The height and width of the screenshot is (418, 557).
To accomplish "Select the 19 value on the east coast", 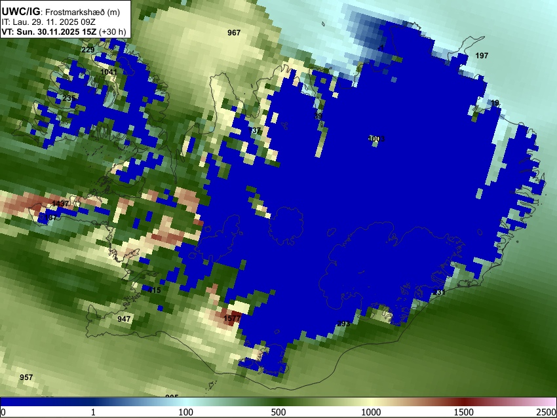I will pyautogui.click(x=495, y=103).
